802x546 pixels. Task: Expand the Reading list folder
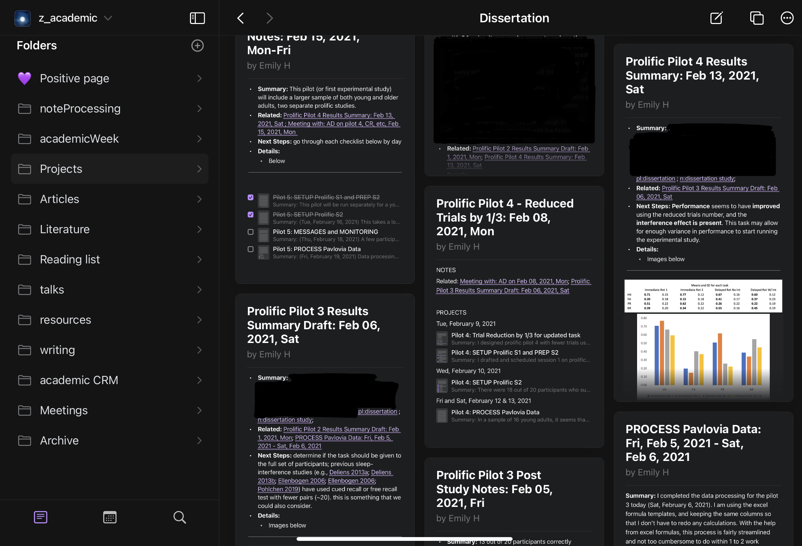click(x=200, y=259)
